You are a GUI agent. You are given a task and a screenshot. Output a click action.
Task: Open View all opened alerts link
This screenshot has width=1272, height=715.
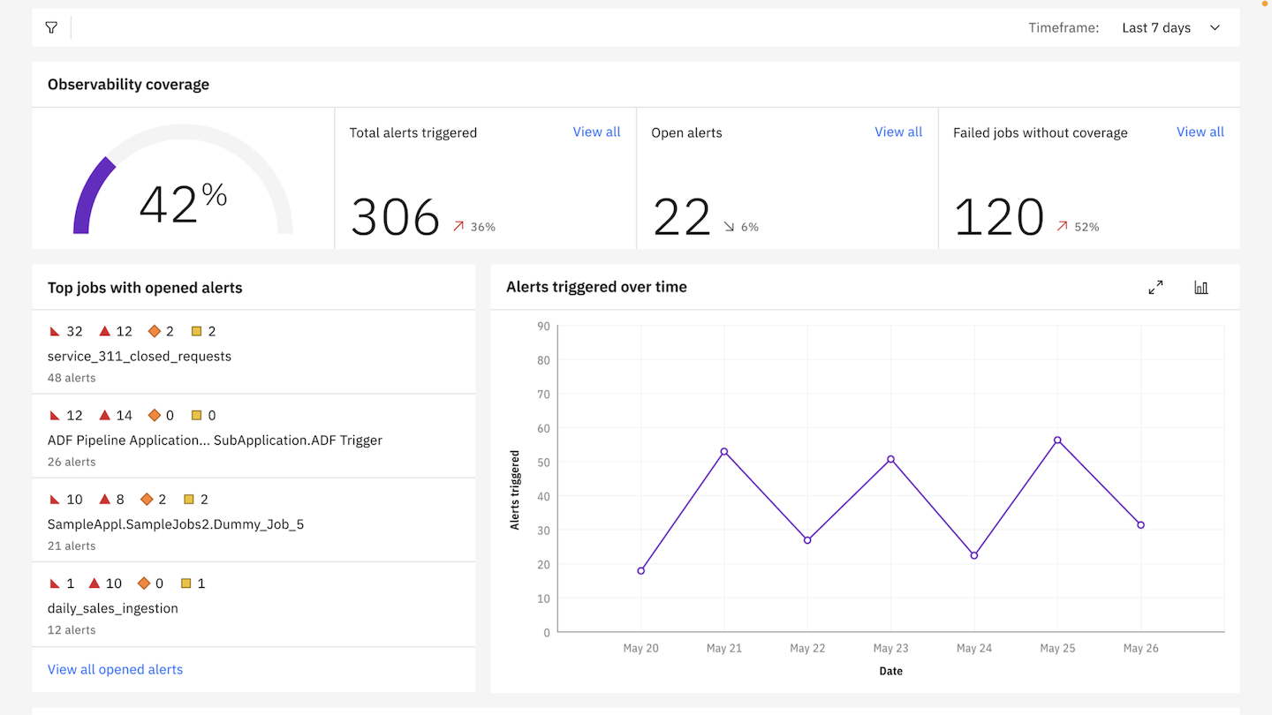(115, 669)
